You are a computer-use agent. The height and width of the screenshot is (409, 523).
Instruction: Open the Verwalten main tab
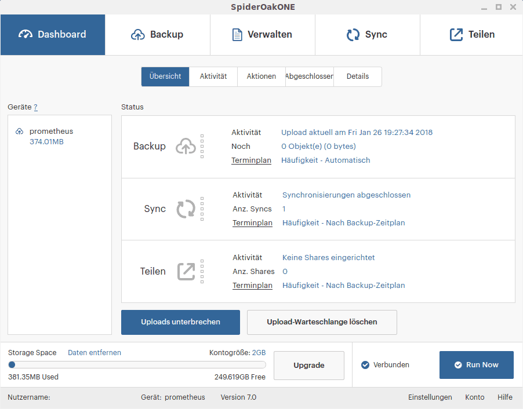[263, 35]
